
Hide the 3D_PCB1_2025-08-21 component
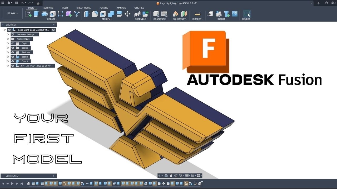[13, 66]
